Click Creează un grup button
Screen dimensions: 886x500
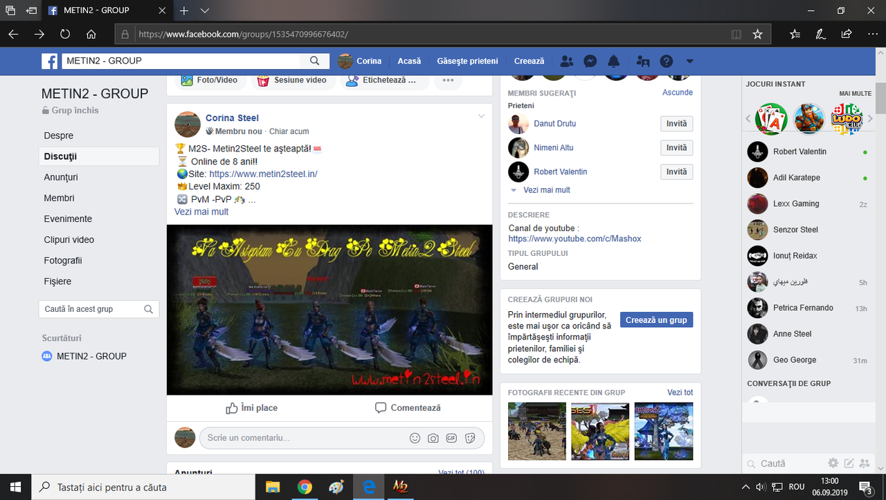[656, 320]
